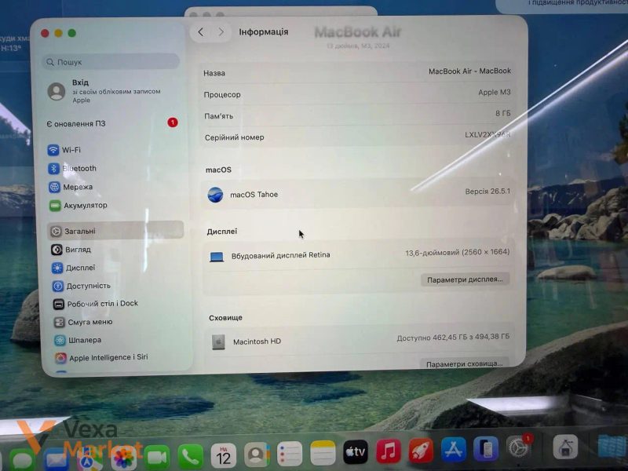Click the Доступно 462,45 ГБ storage text
628x471 pixels.
453,338
